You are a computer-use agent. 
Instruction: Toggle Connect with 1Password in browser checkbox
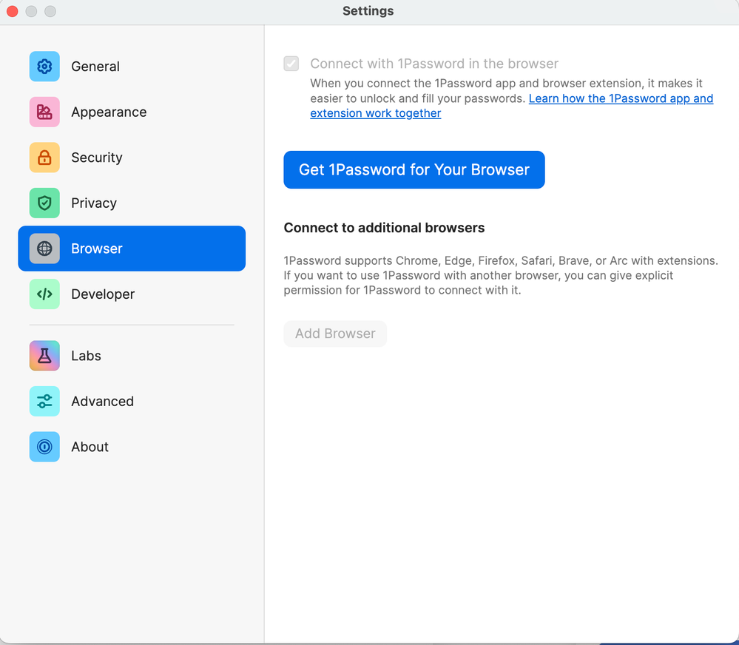(x=291, y=64)
